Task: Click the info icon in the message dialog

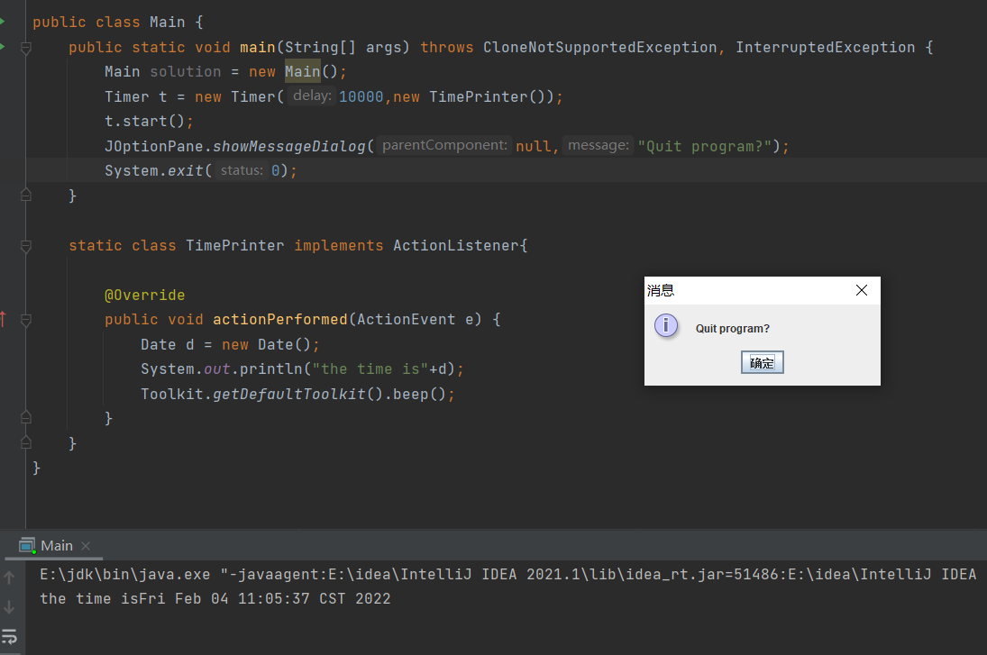Action: click(x=666, y=326)
